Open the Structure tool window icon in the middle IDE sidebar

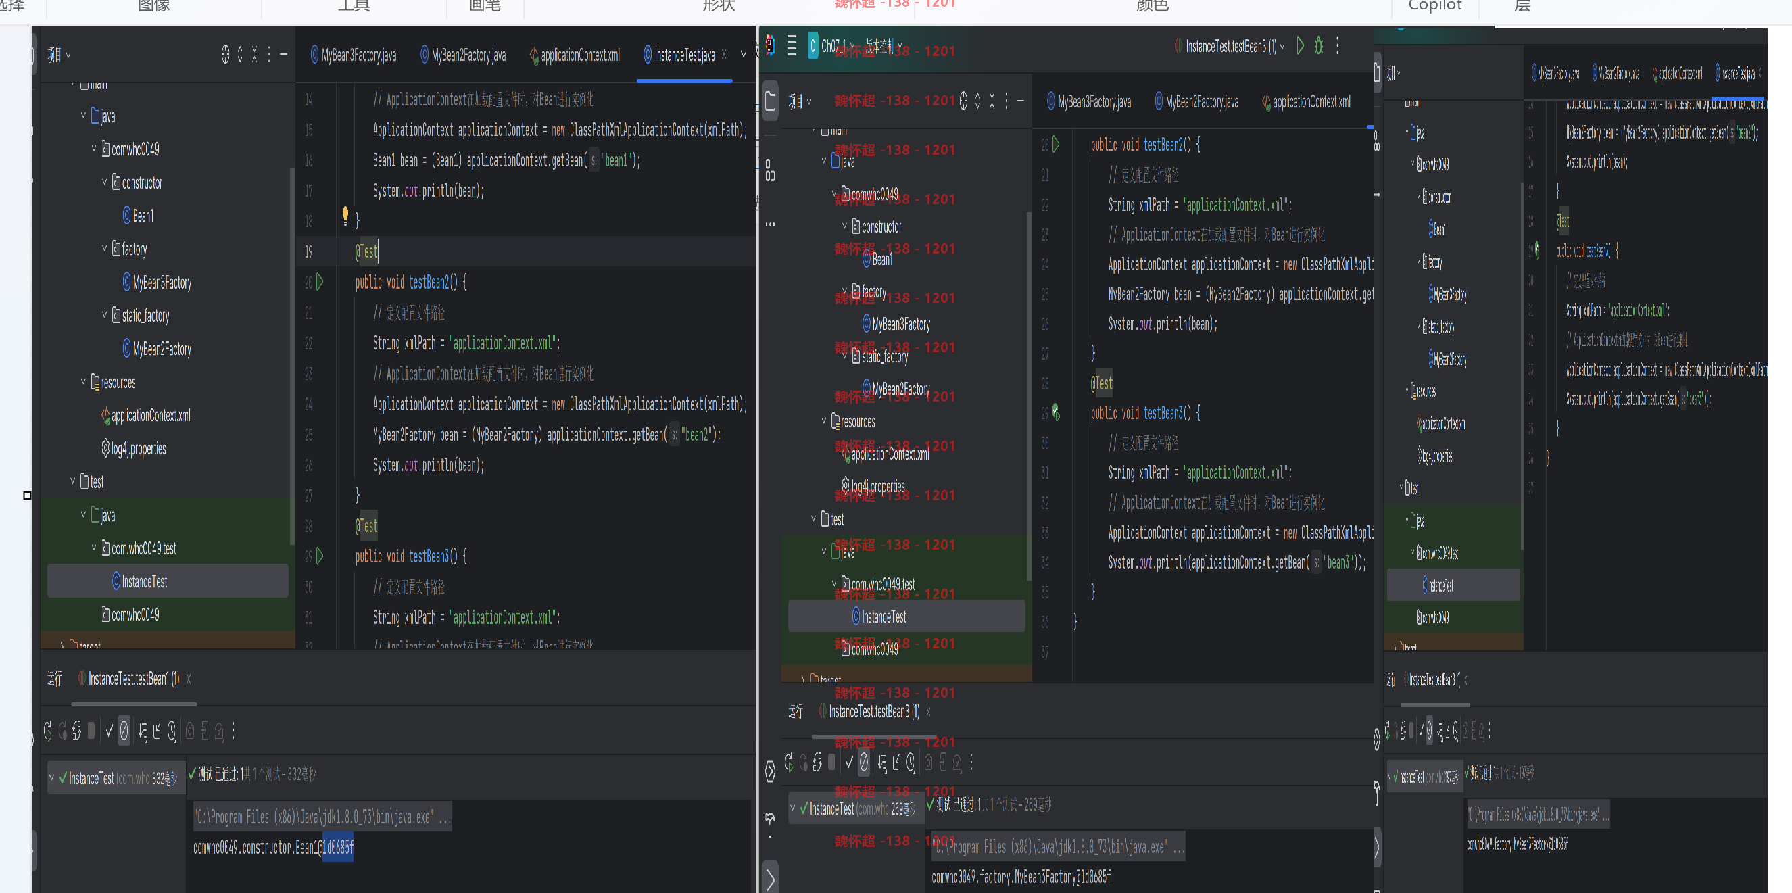pos(770,170)
